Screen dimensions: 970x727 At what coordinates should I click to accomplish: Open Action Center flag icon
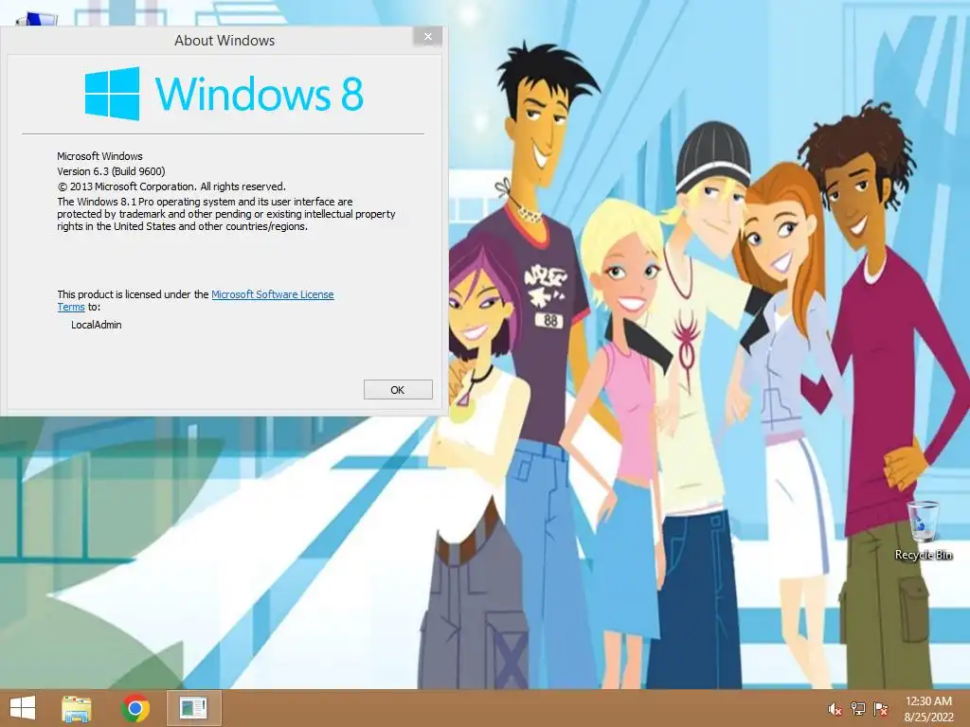(880, 710)
